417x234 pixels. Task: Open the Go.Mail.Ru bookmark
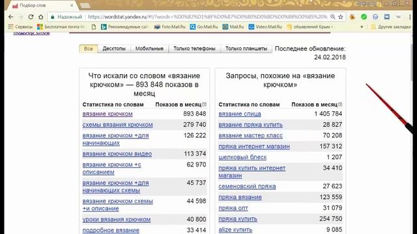(x=204, y=27)
